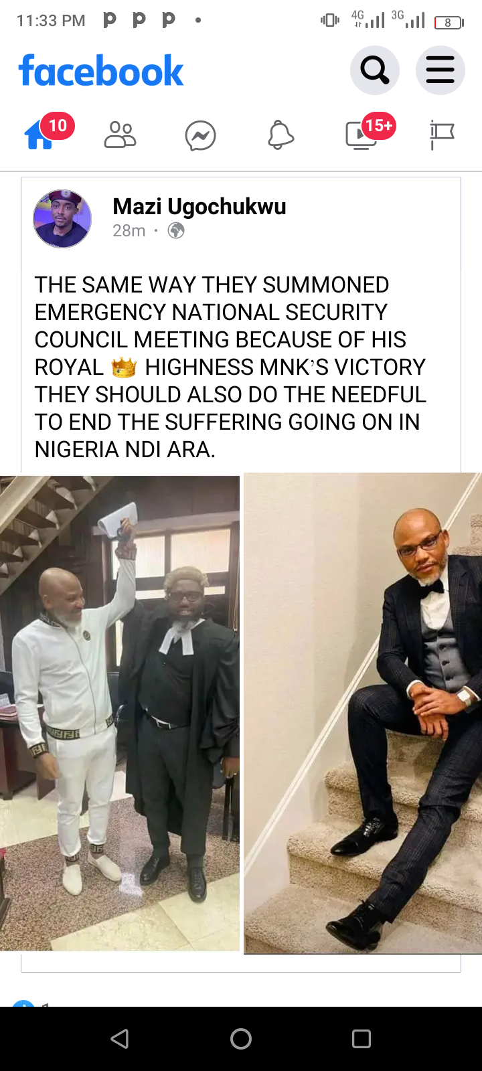The width and height of the screenshot is (482, 1071).
Task: Tap the 15+ badge on Watch
Action: coord(379,126)
